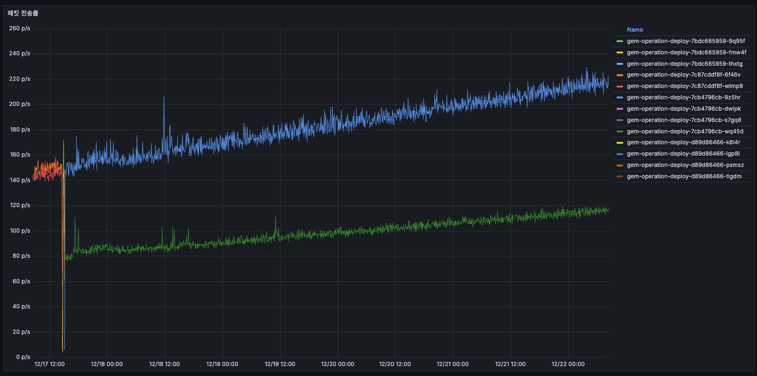Isolate series gem-operation-deploy-7bdc665959-fmw4f legend label
The width and height of the screenshot is (757, 376).
point(686,52)
